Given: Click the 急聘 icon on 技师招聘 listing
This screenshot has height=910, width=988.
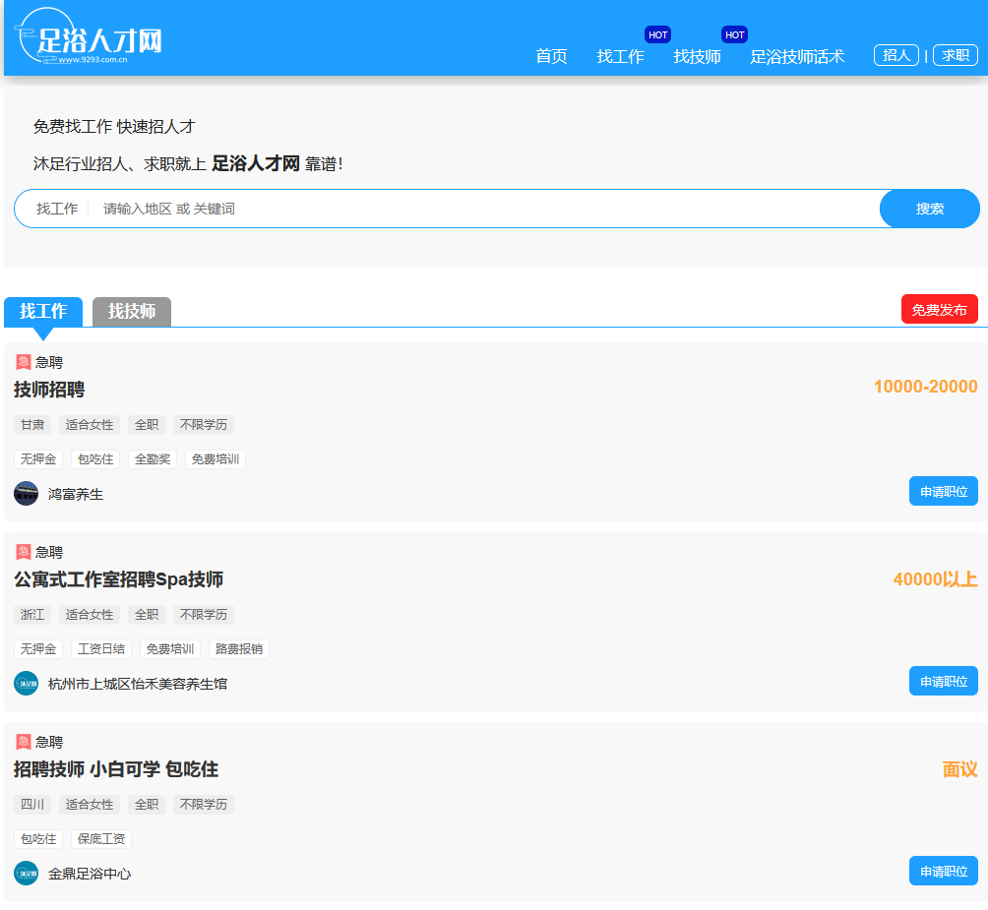Looking at the screenshot, I should point(22,361).
